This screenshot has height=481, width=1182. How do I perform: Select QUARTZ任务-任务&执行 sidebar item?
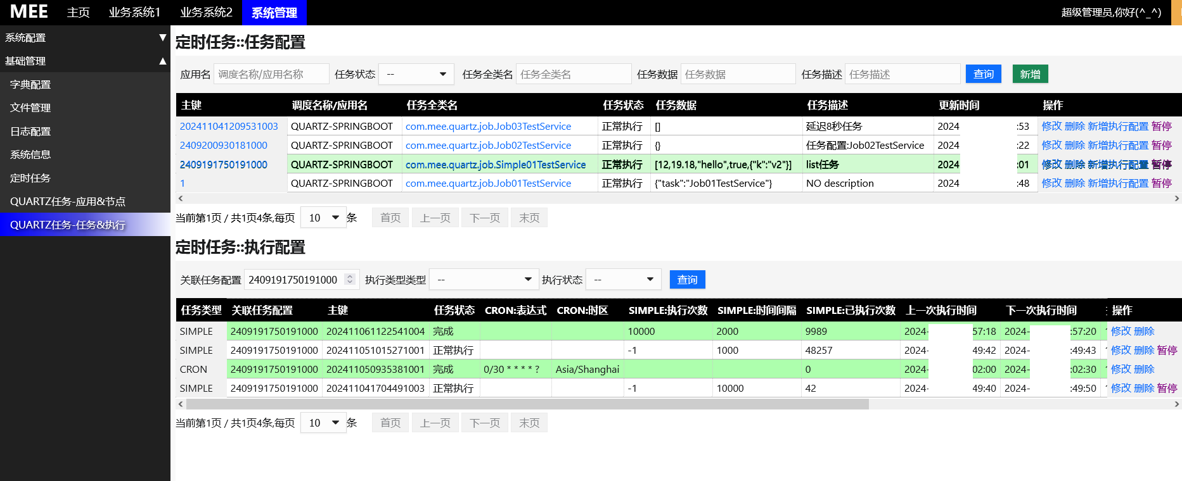(x=85, y=225)
